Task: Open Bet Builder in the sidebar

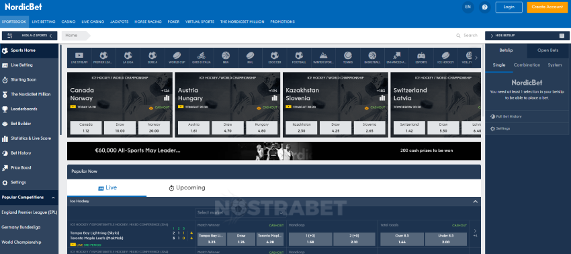Action: point(29,124)
